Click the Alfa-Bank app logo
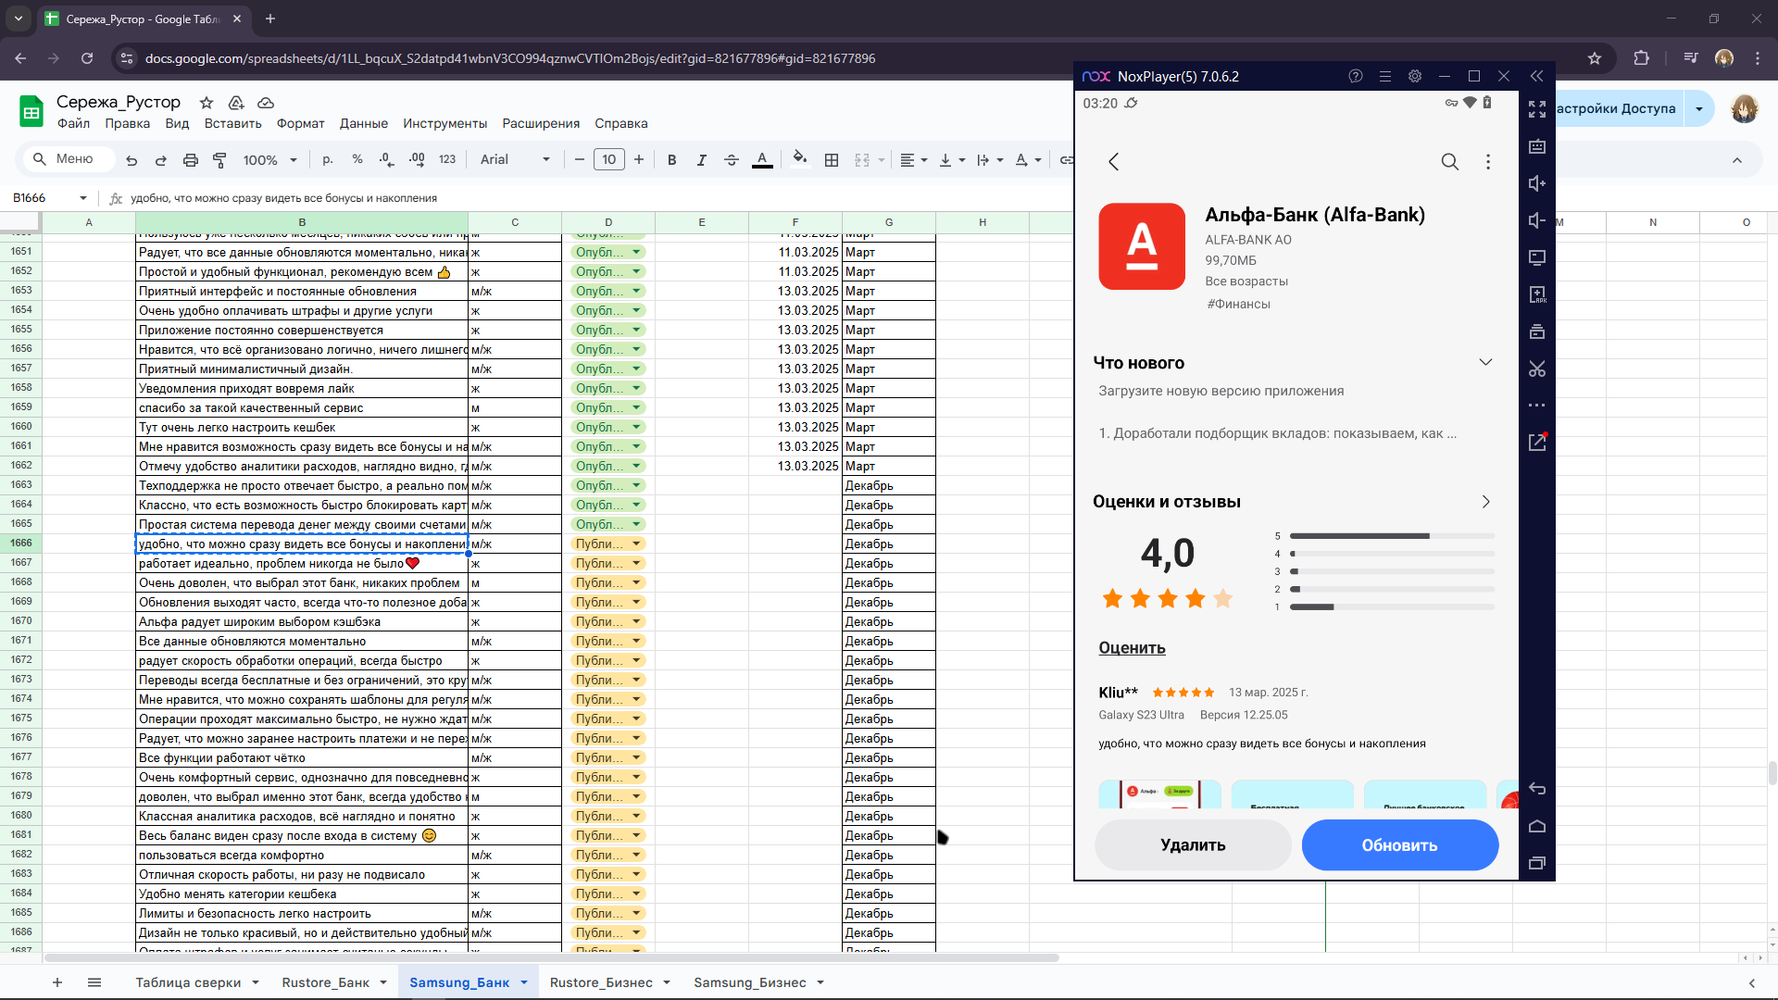This screenshot has width=1778, height=1000. point(1142,246)
